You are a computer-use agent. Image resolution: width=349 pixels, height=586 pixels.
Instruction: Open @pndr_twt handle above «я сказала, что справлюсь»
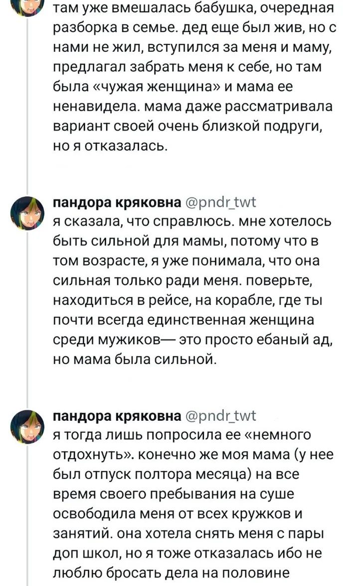tap(220, 202)
